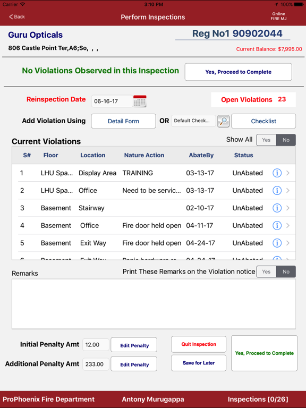
Task: Set Show All to Yes
Action: tap(266, 140)
